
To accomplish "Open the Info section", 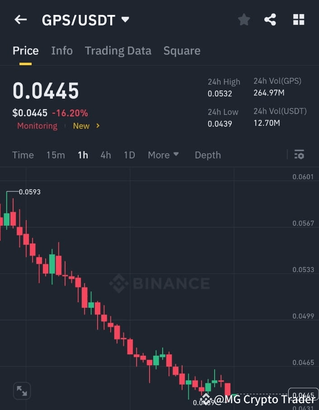I will (62, 51).
